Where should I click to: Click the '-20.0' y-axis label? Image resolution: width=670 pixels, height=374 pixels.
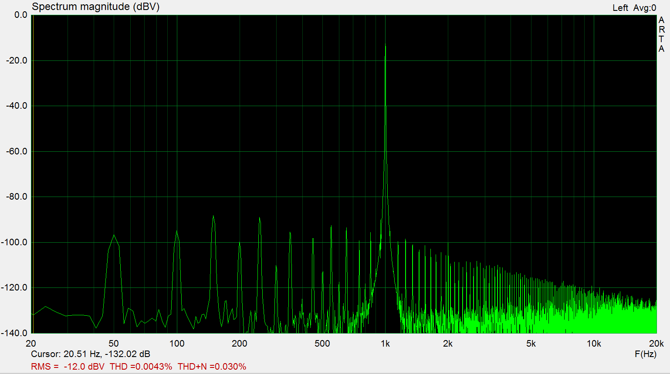17,60
